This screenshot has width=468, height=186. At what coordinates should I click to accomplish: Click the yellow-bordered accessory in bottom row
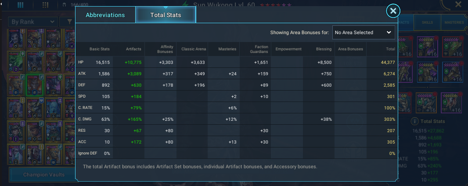tap(427, 103)
